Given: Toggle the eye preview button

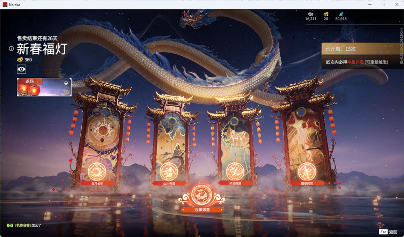Looking at the screenshot, I should point(21,69).
